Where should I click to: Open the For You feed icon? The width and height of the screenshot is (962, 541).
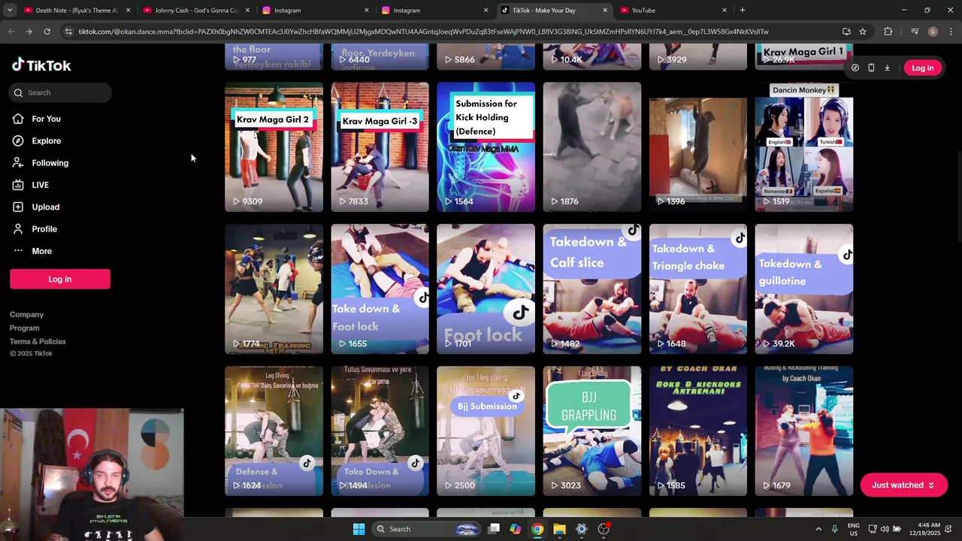point(18,119)
